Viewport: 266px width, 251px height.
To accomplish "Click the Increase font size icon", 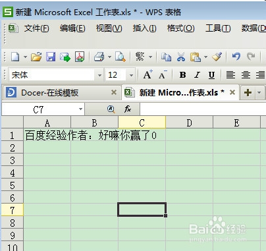I will pos(147,75).
